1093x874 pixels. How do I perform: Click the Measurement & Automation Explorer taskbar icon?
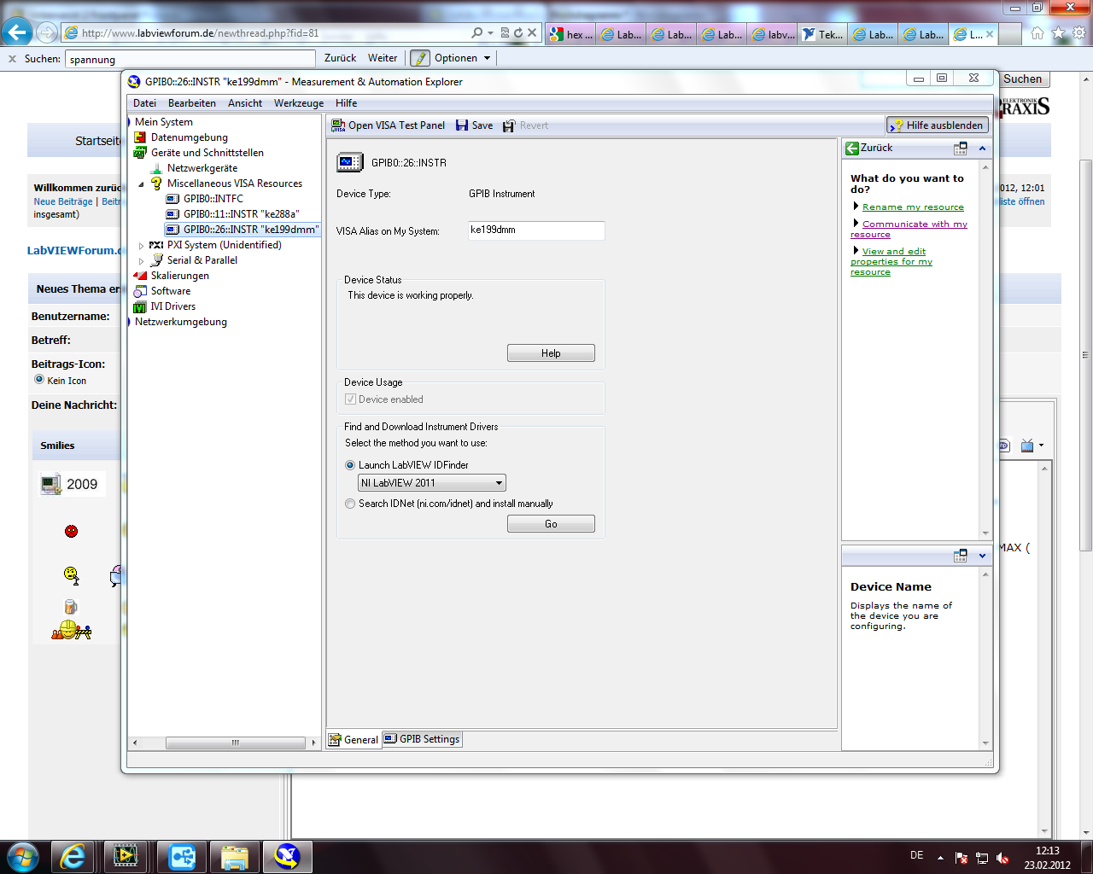[287, 856]
